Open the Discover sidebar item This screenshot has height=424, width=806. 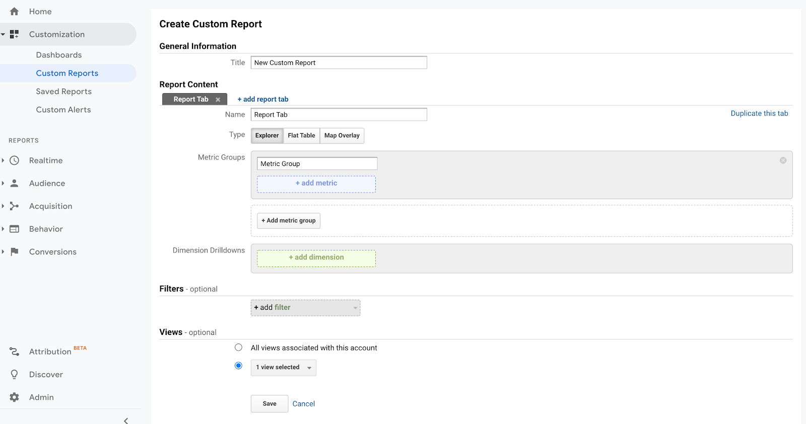pos(46,375)
